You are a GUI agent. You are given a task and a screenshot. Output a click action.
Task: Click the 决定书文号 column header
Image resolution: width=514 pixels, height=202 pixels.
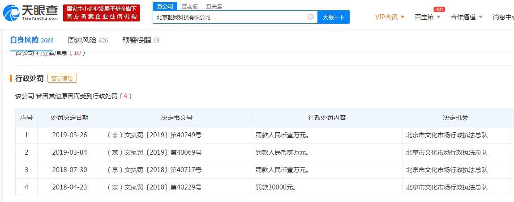pyautogui.click(x=177, y=118)
